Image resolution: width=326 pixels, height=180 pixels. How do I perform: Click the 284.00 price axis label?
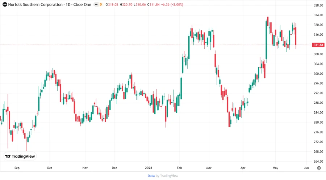(x=318, y=113)
